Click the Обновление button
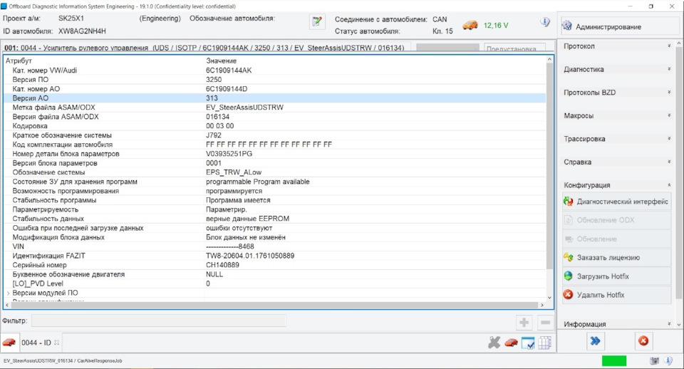Viewport: 684px width, 369px height. tap(616, 239)
